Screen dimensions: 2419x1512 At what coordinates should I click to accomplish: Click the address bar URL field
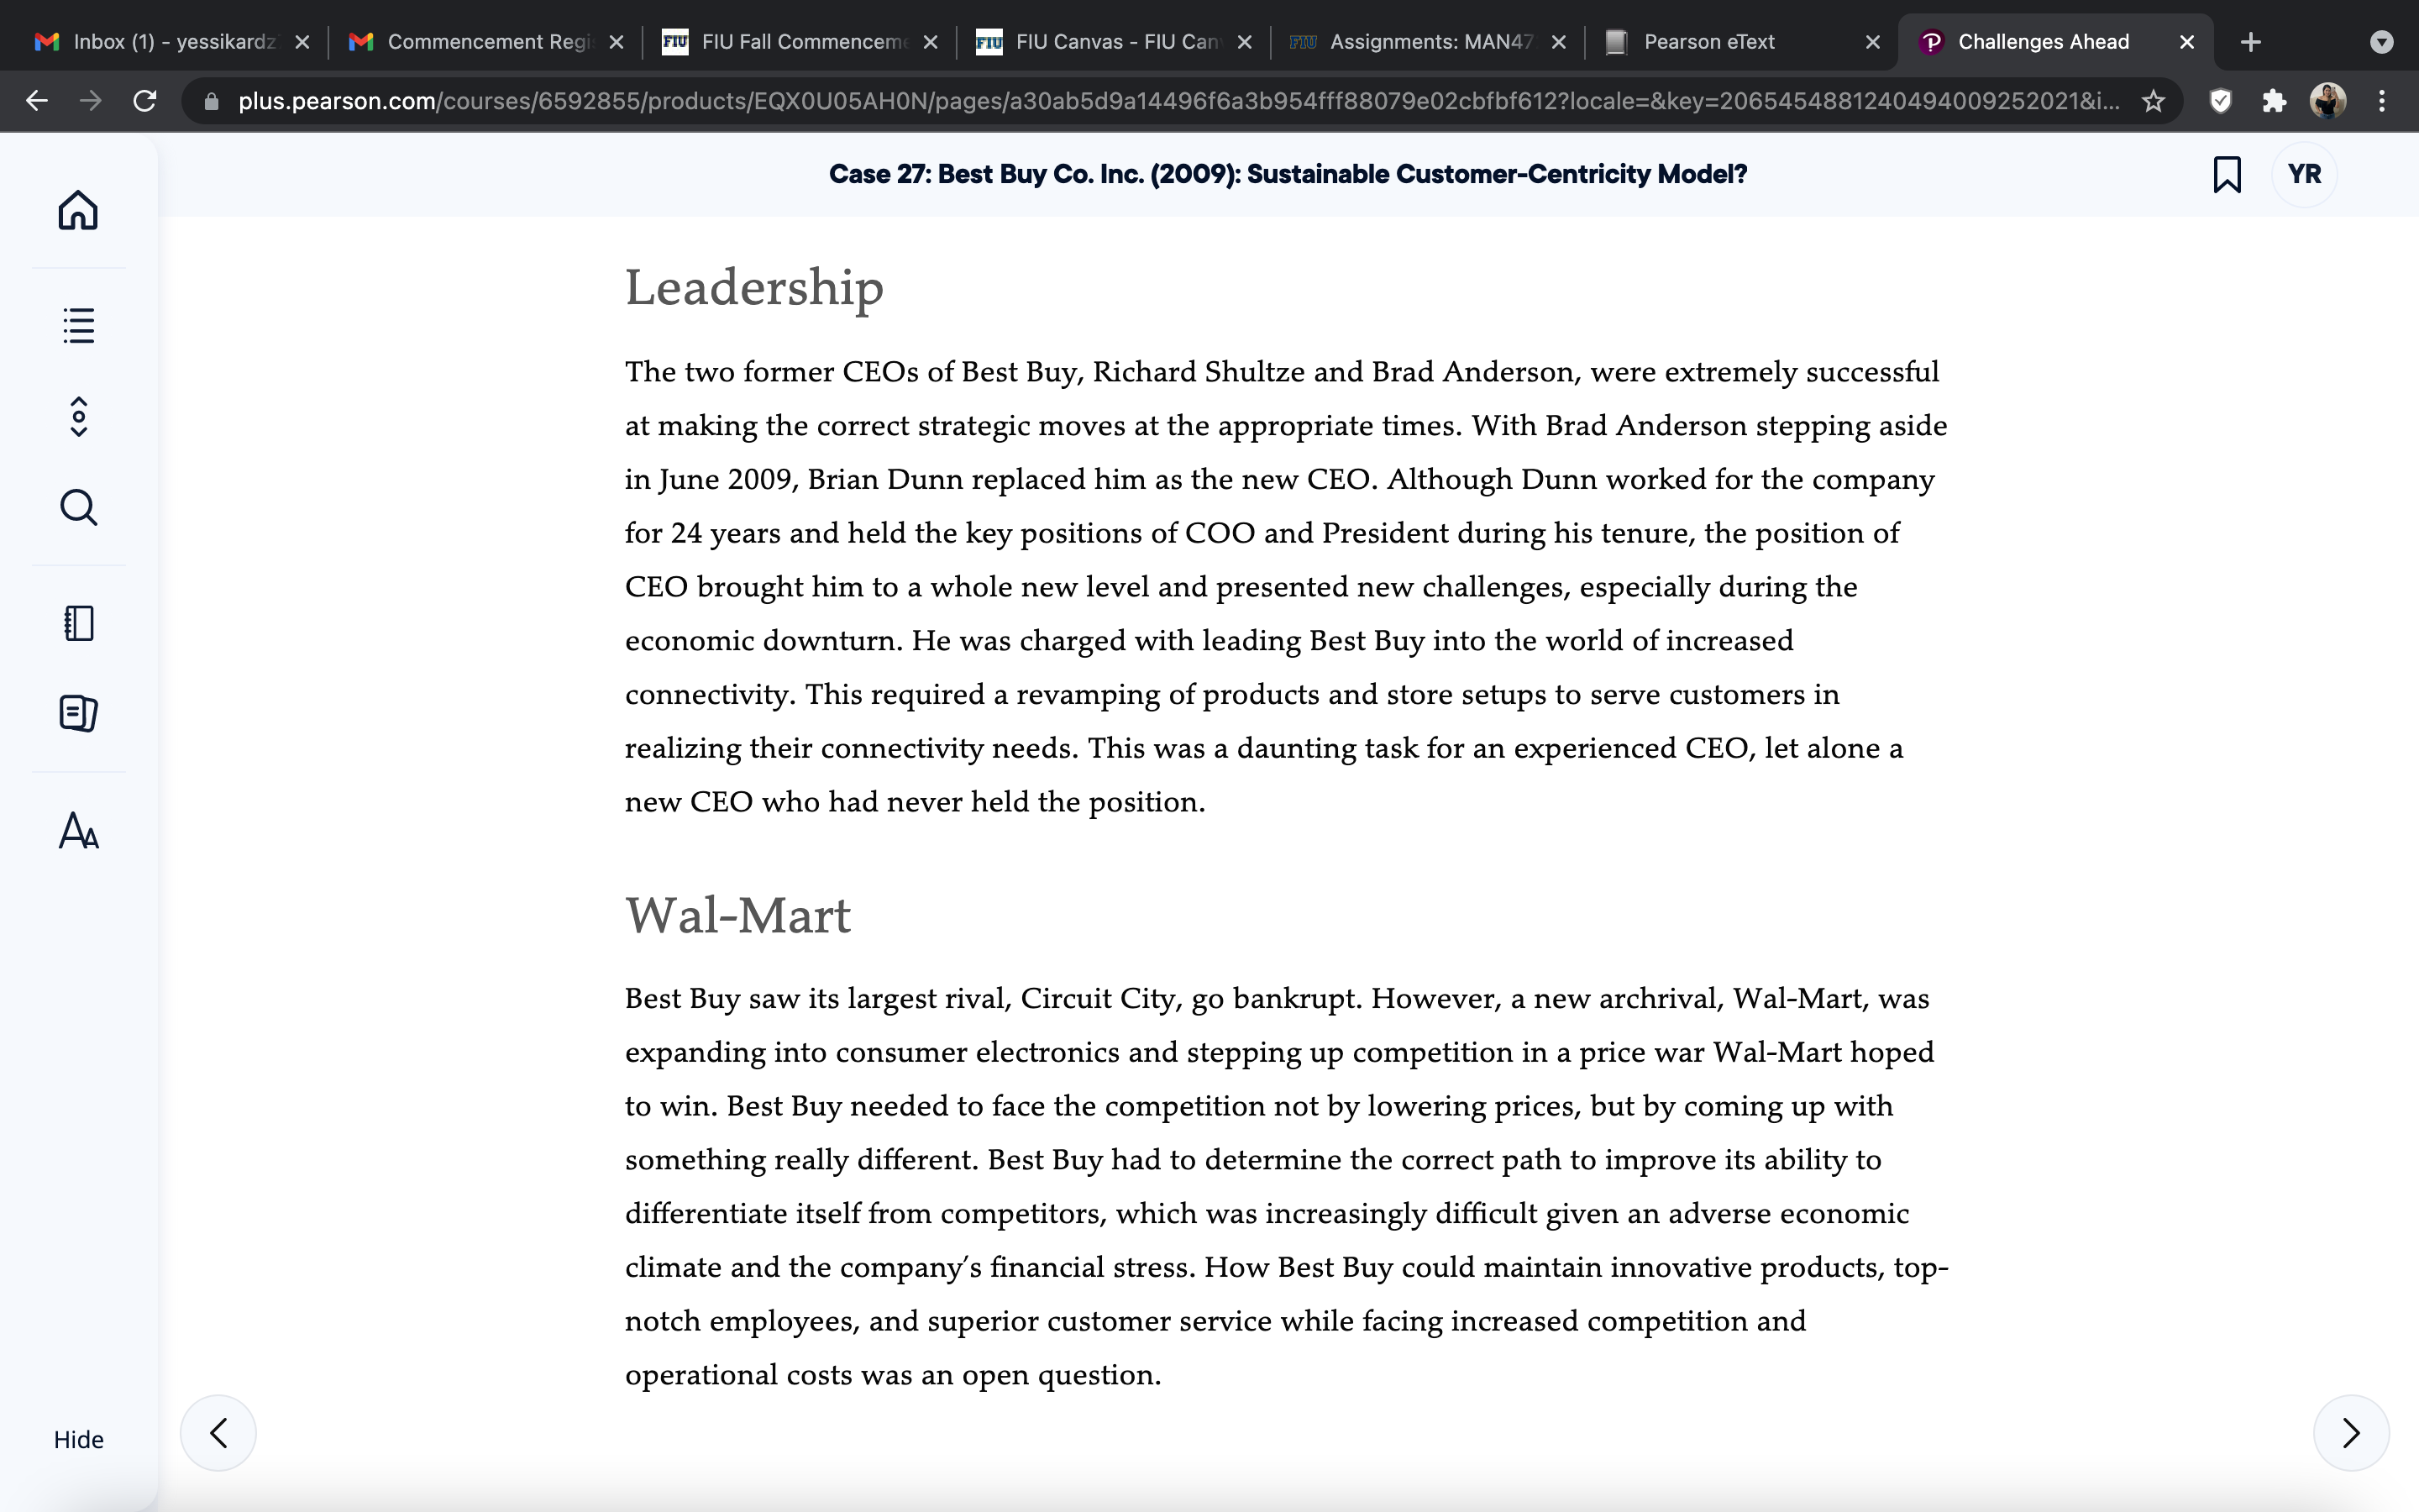[1178, 100]
